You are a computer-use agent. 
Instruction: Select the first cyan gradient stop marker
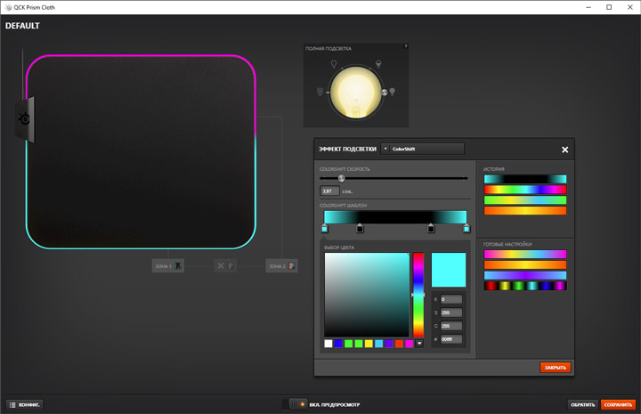pos(325,228)
